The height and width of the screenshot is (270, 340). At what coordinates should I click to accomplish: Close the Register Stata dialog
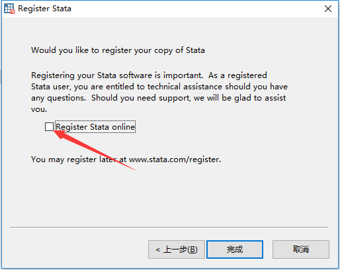[x=328, y=9]
